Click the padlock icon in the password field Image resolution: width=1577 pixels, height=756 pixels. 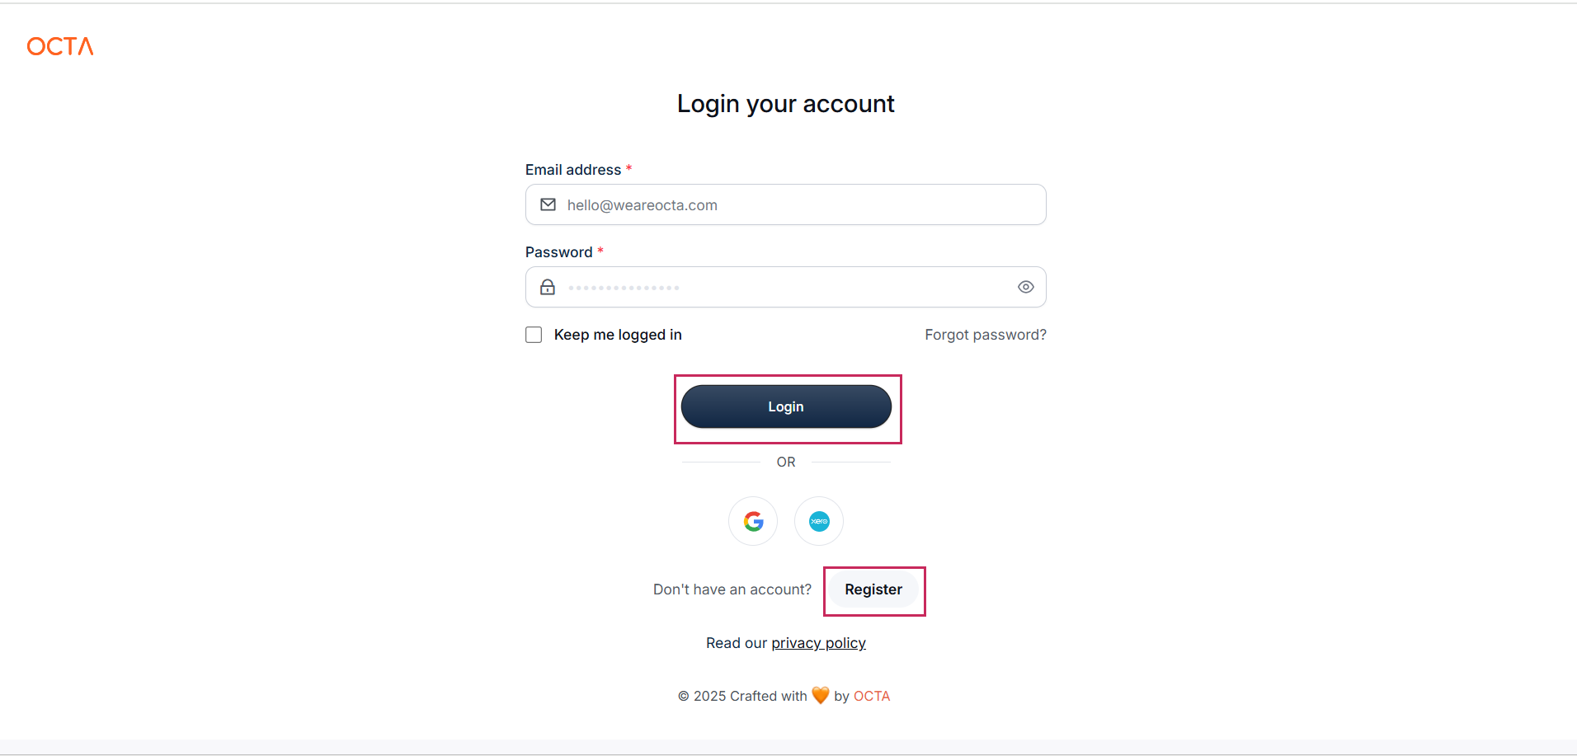[548, 287]
